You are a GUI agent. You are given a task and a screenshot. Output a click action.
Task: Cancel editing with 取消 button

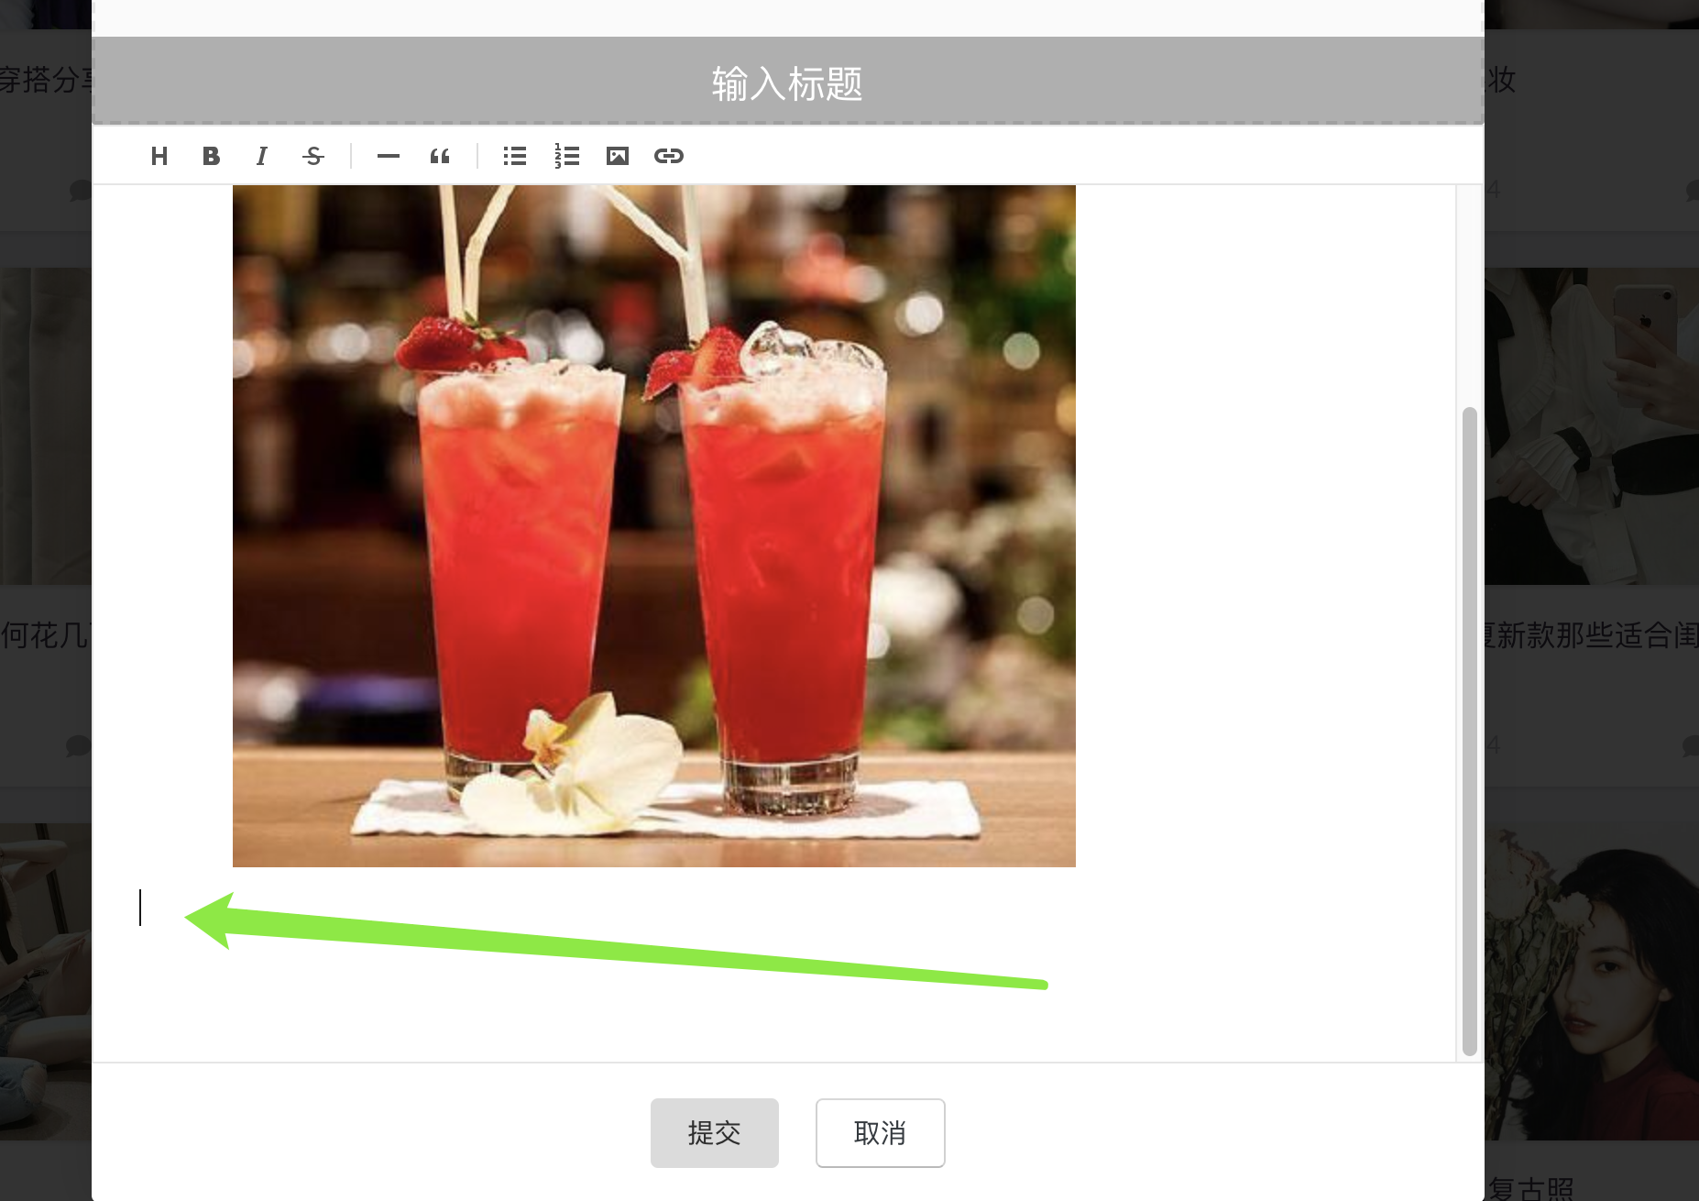(881, 1133)
